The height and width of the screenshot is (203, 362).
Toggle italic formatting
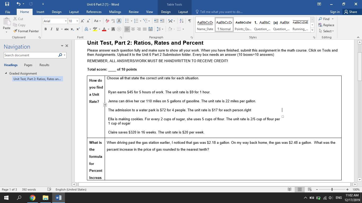tap(51, 29)
